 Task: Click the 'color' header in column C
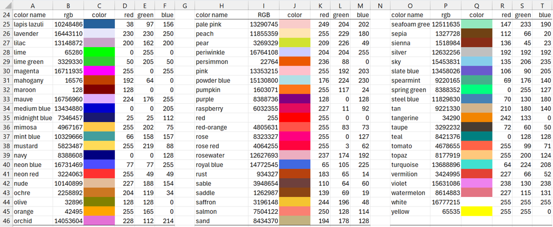pyautogui.click(x=99, y=15)
